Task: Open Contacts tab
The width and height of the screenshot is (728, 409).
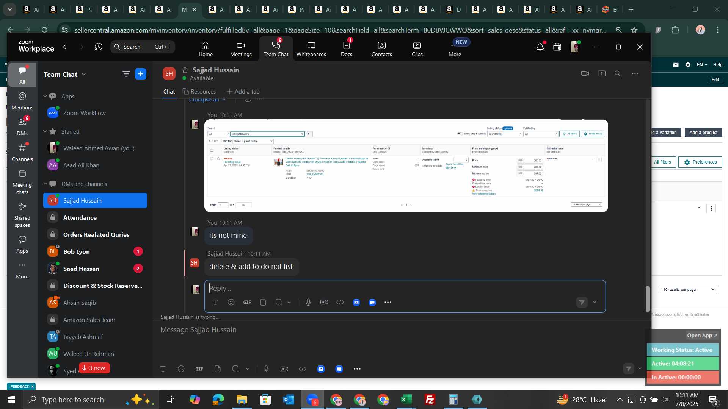Action: tap(381, 49)
